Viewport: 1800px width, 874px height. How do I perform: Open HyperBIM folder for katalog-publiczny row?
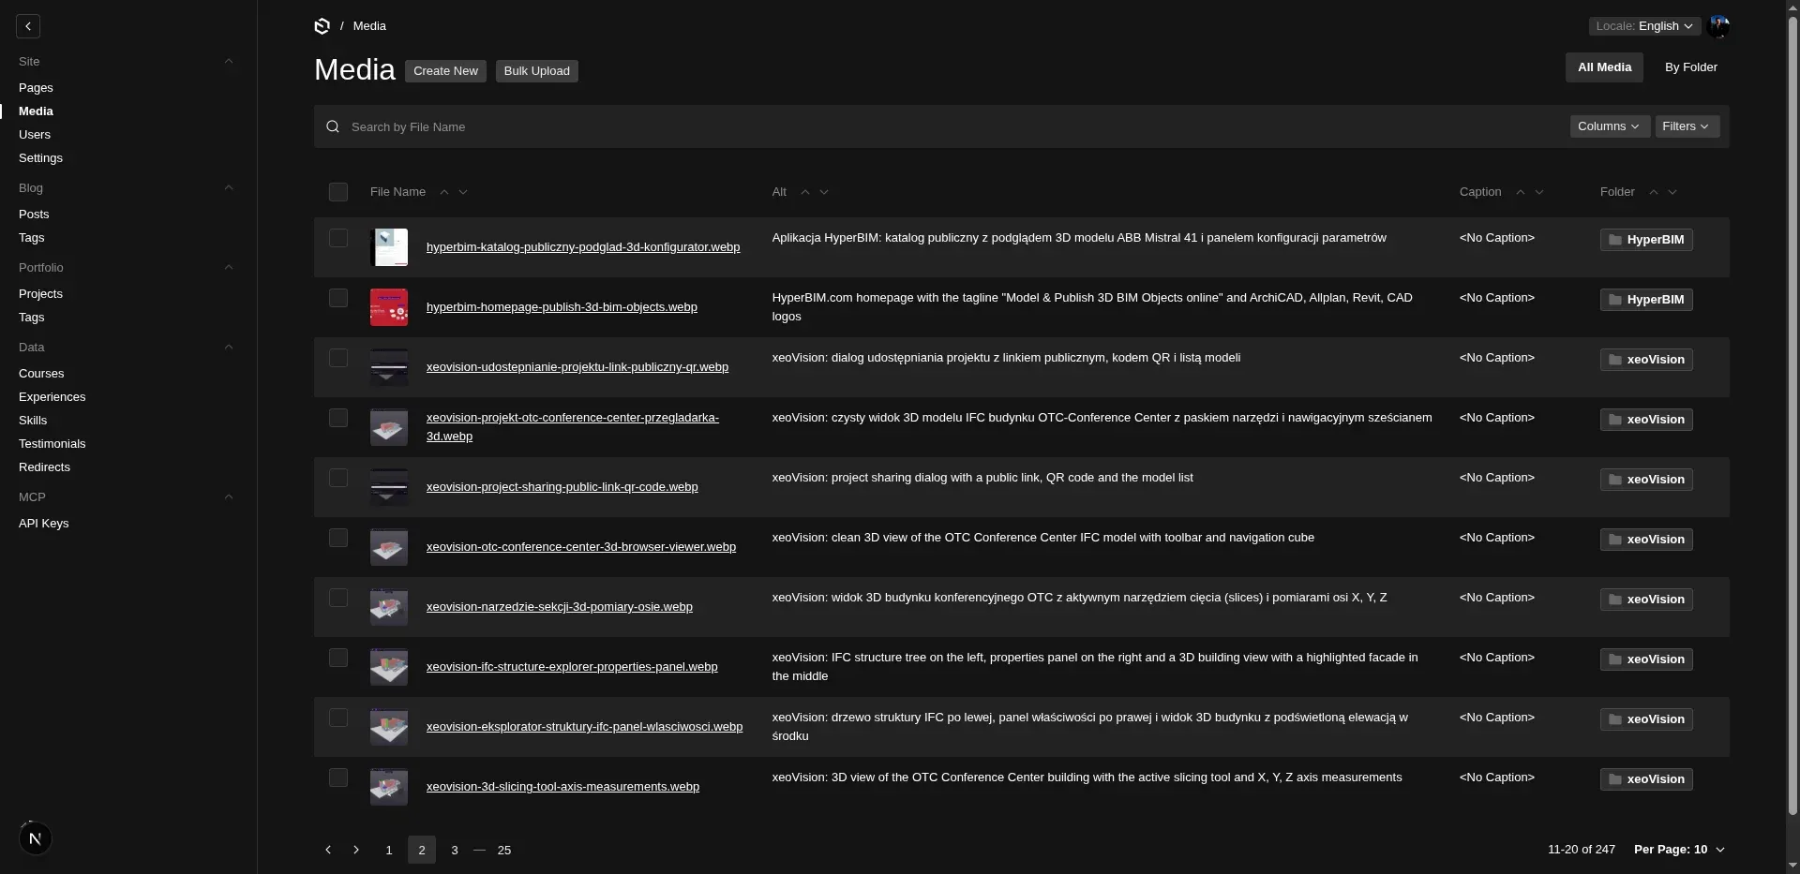pos(1646,240)
